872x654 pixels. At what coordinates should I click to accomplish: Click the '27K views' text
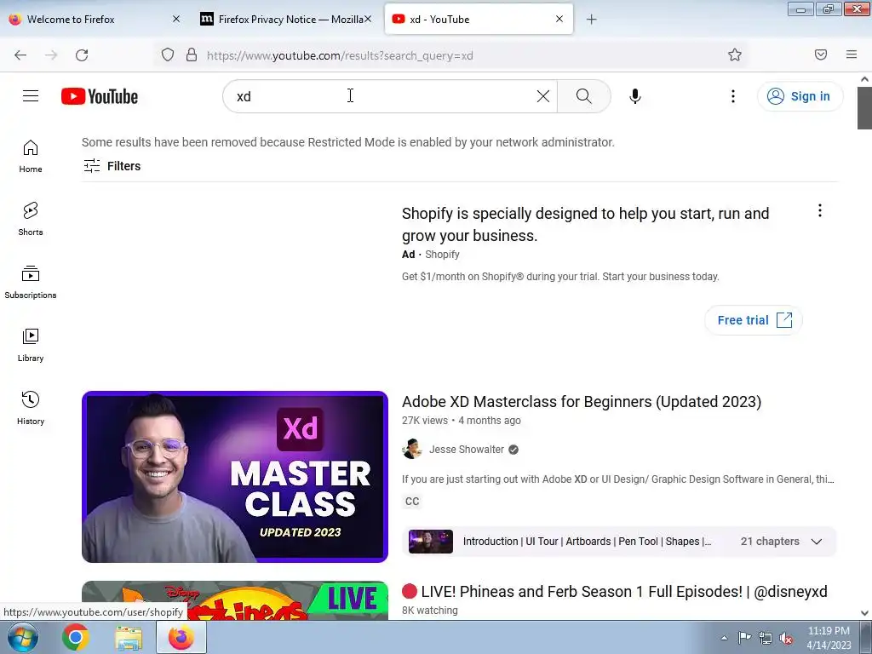(x=425, y=421)
